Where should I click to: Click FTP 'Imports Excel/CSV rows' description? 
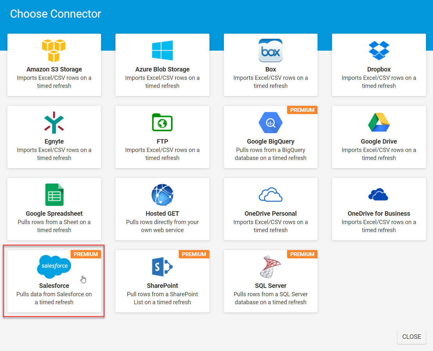[x=162, y=154]
